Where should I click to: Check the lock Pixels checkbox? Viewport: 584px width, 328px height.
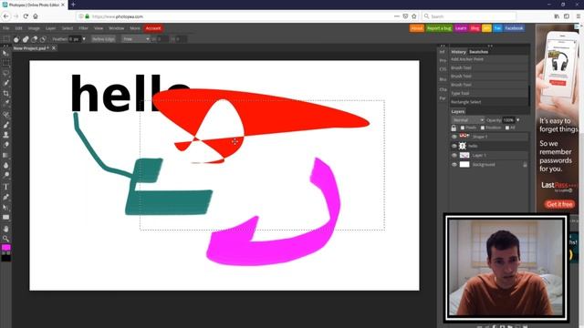463,128
